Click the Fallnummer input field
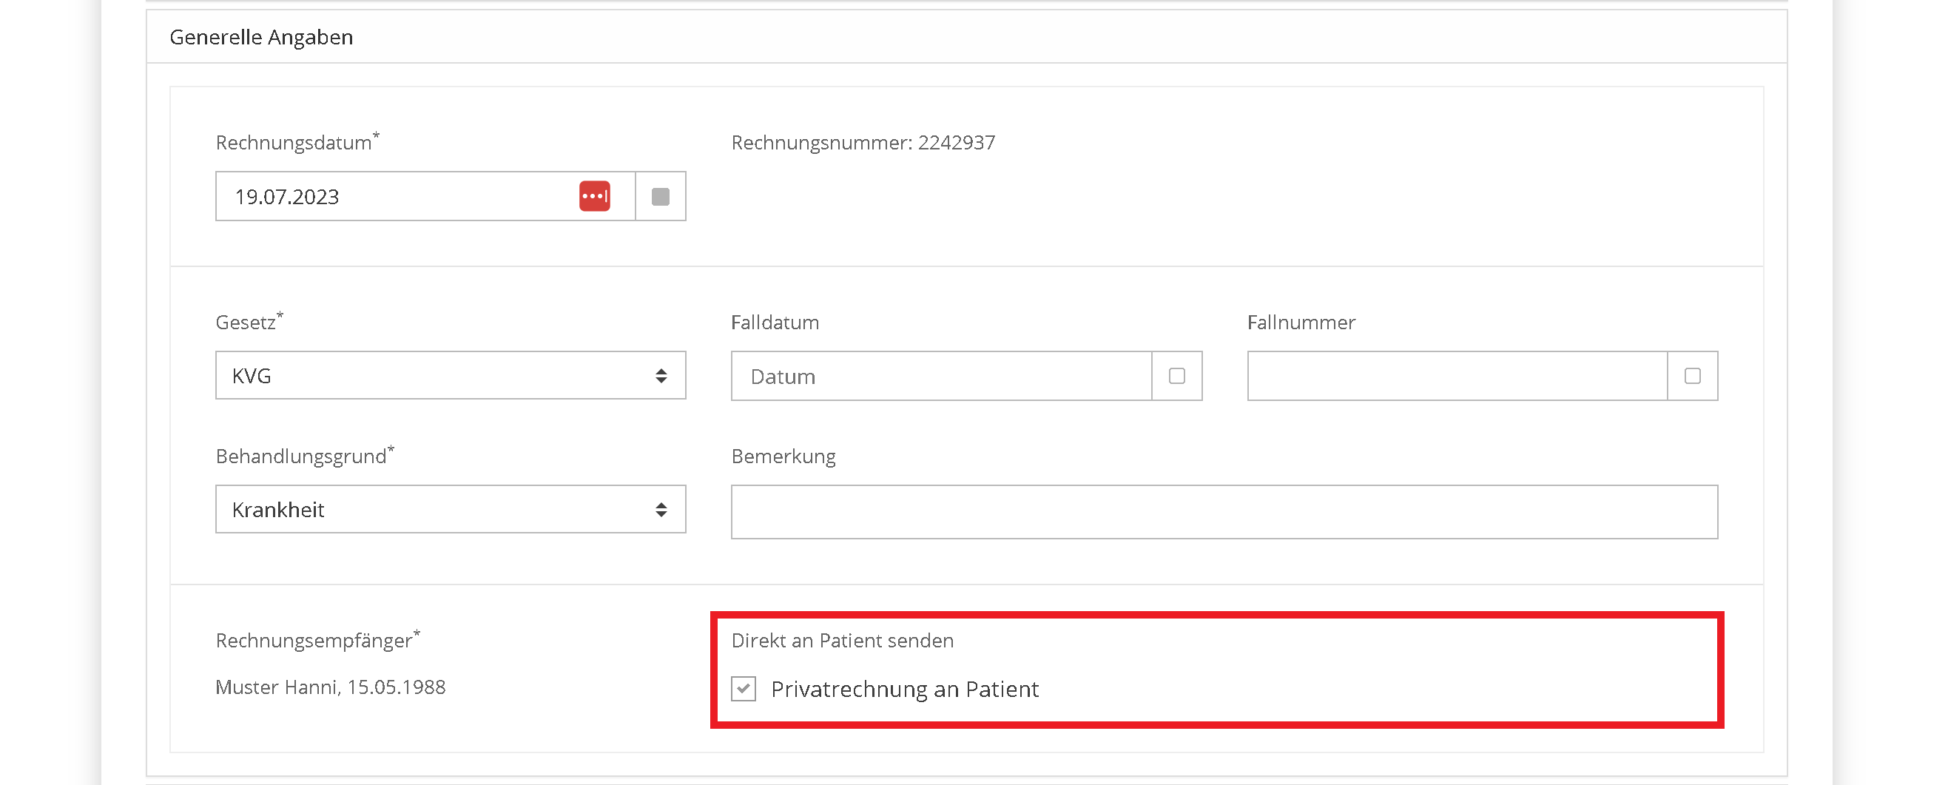This screenshot has height=785, width=1948. pyautogui.click(x=1457, y=376)
